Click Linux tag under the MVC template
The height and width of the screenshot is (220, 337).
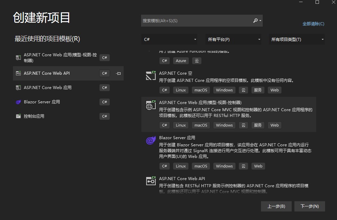181,125
